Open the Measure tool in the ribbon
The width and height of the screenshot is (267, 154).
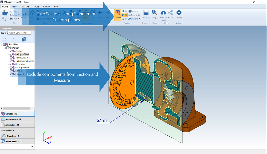146,14
